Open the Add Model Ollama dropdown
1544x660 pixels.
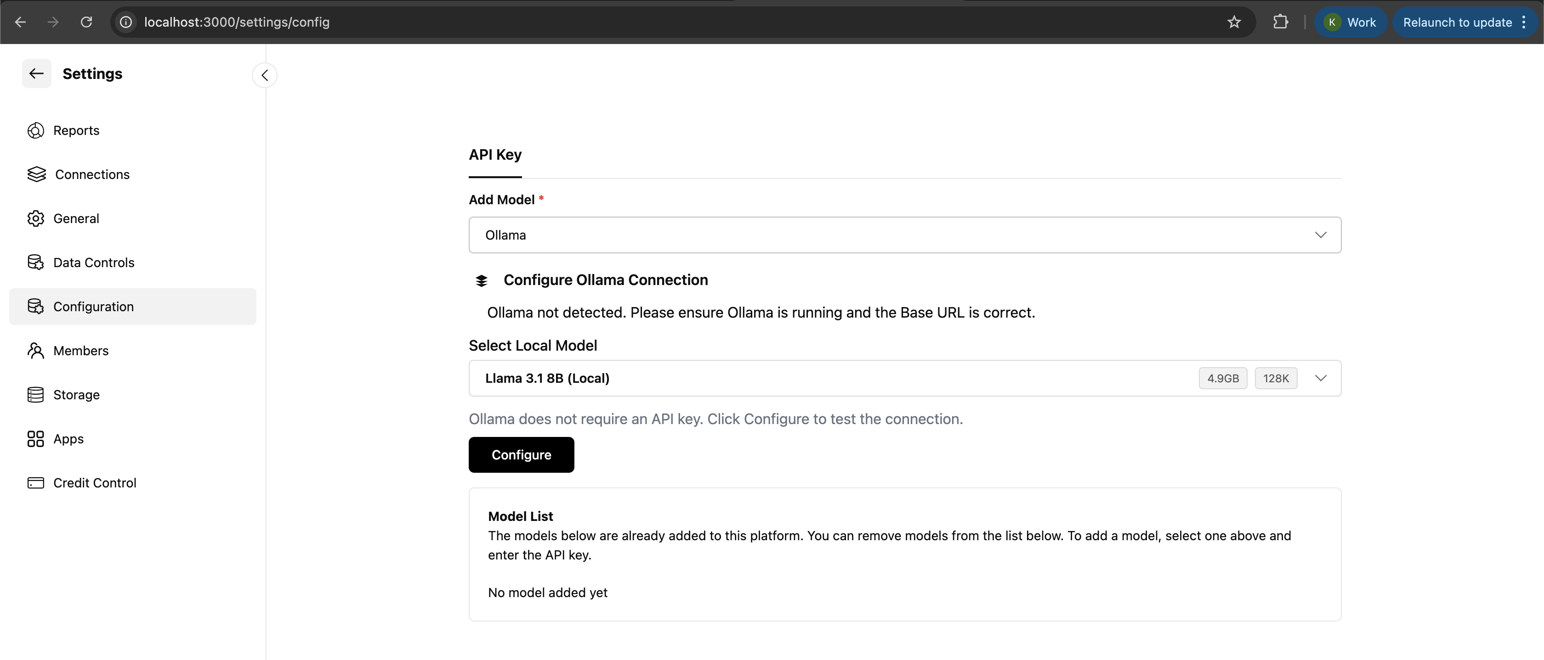904,235
